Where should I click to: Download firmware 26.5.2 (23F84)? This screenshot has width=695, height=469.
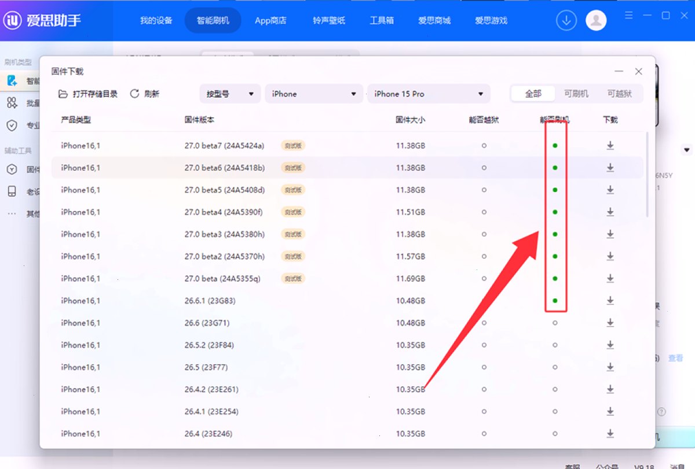pyautogui.click(x=610, y=345)
